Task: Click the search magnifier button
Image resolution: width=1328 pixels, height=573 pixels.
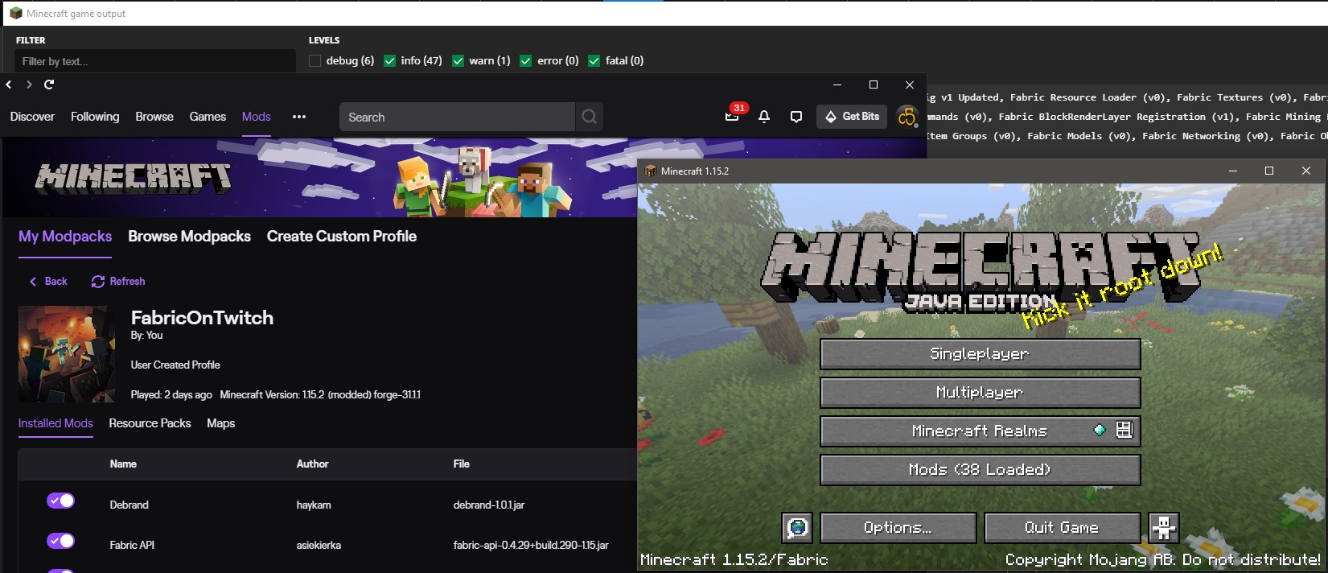Action: (x=589, y=117)
